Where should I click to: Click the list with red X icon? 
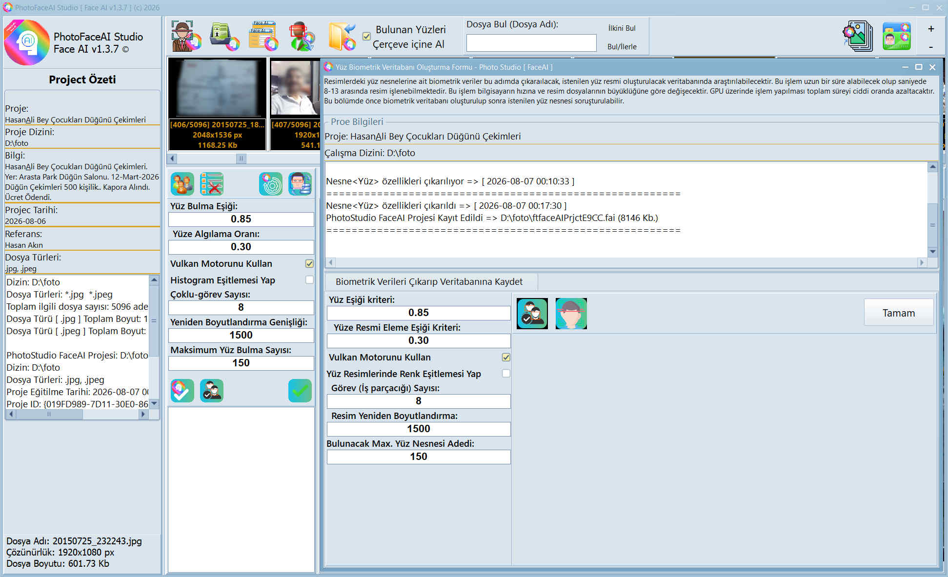[x=212, y=184]
